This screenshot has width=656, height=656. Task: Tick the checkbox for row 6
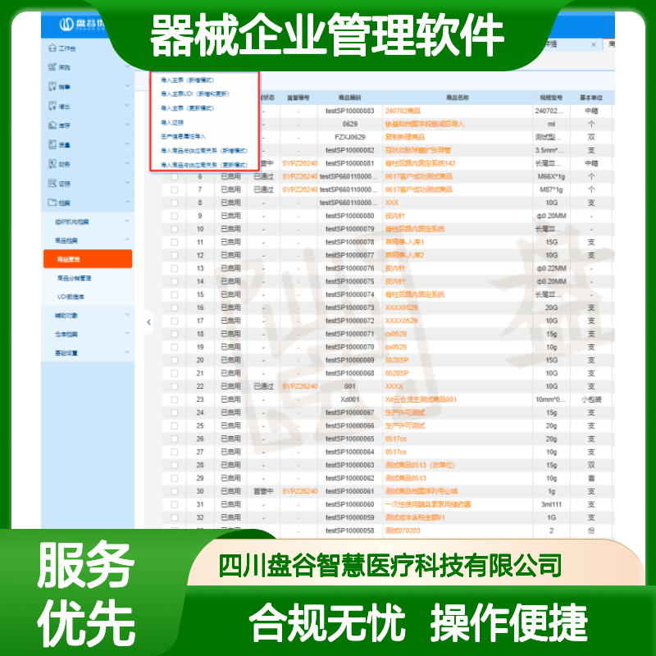point(175,176)
